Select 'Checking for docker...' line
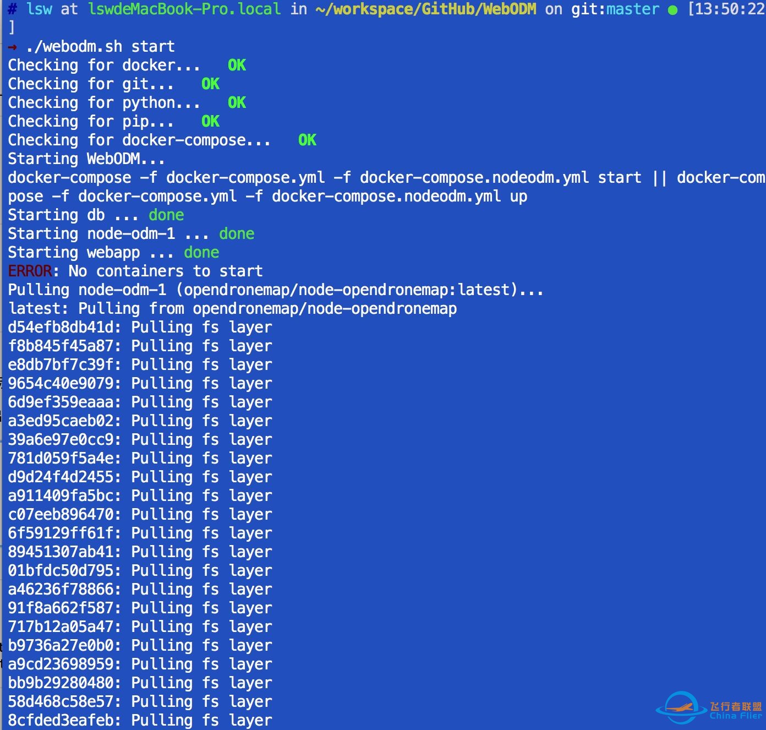This screenshot has height=730, width=766. pyautogui.click(x=127, y=65)
